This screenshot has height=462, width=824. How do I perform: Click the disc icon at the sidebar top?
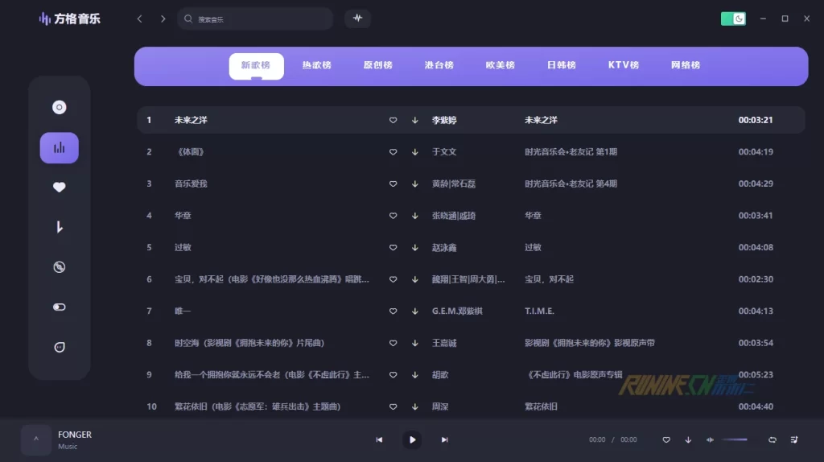click(59, 107)
